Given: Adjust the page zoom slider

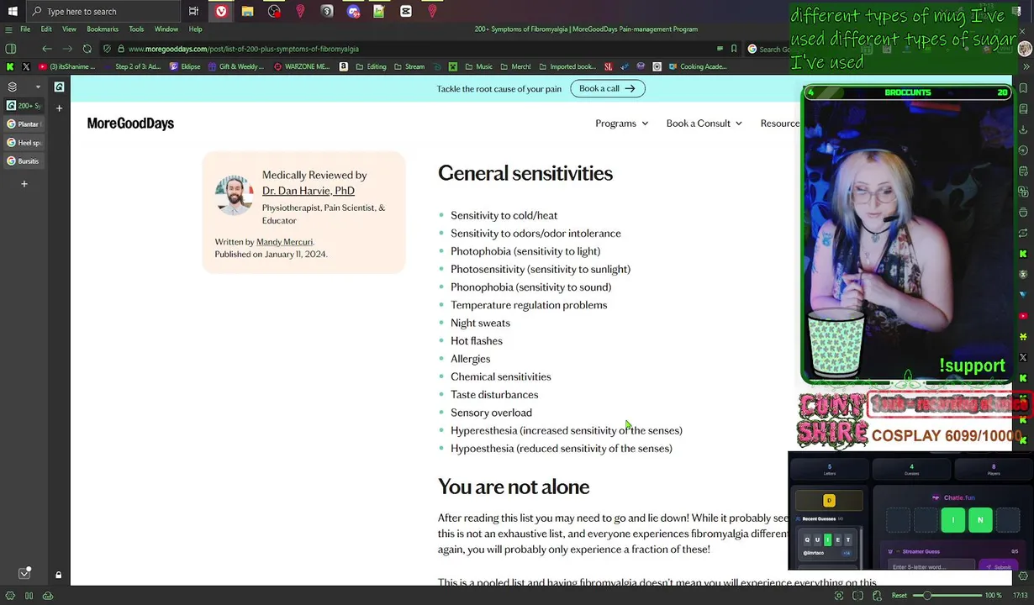Looking at the screenshot, I should (947, 596).
